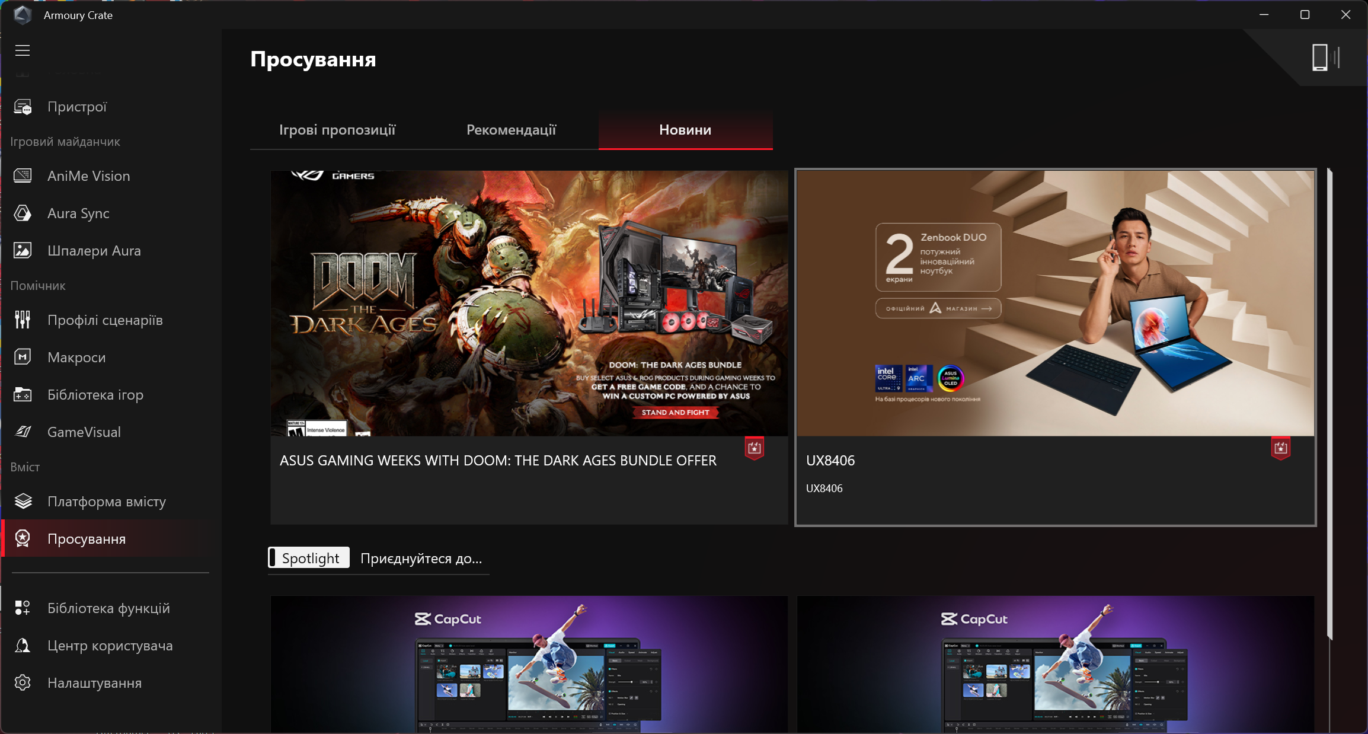Open the Пристрої devices icon
1368x734 pixels.
(x=23, y=107)
